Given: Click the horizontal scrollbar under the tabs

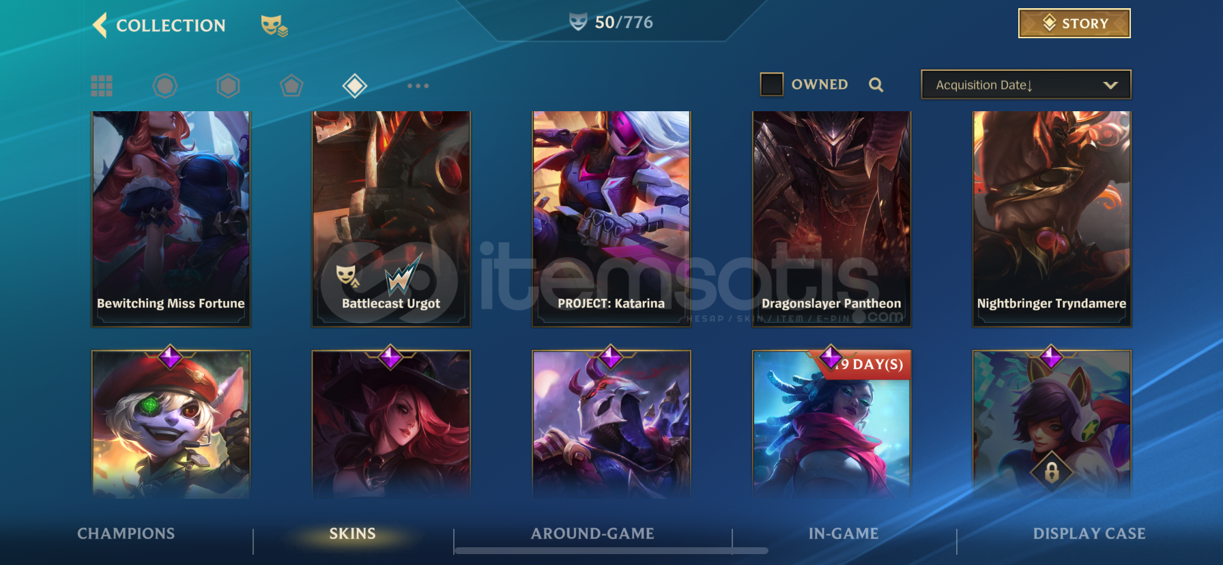Looking at the screenshot, I should click(611, 551).
